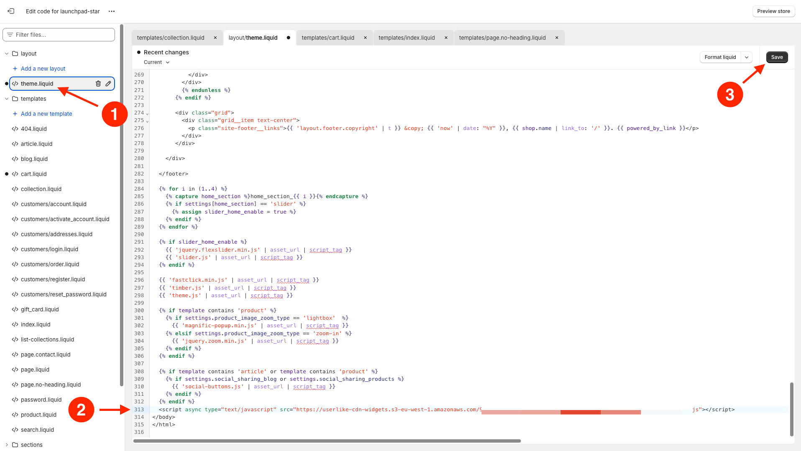
Task: Click the exit editor icon at top left
Action: (11, 11)
